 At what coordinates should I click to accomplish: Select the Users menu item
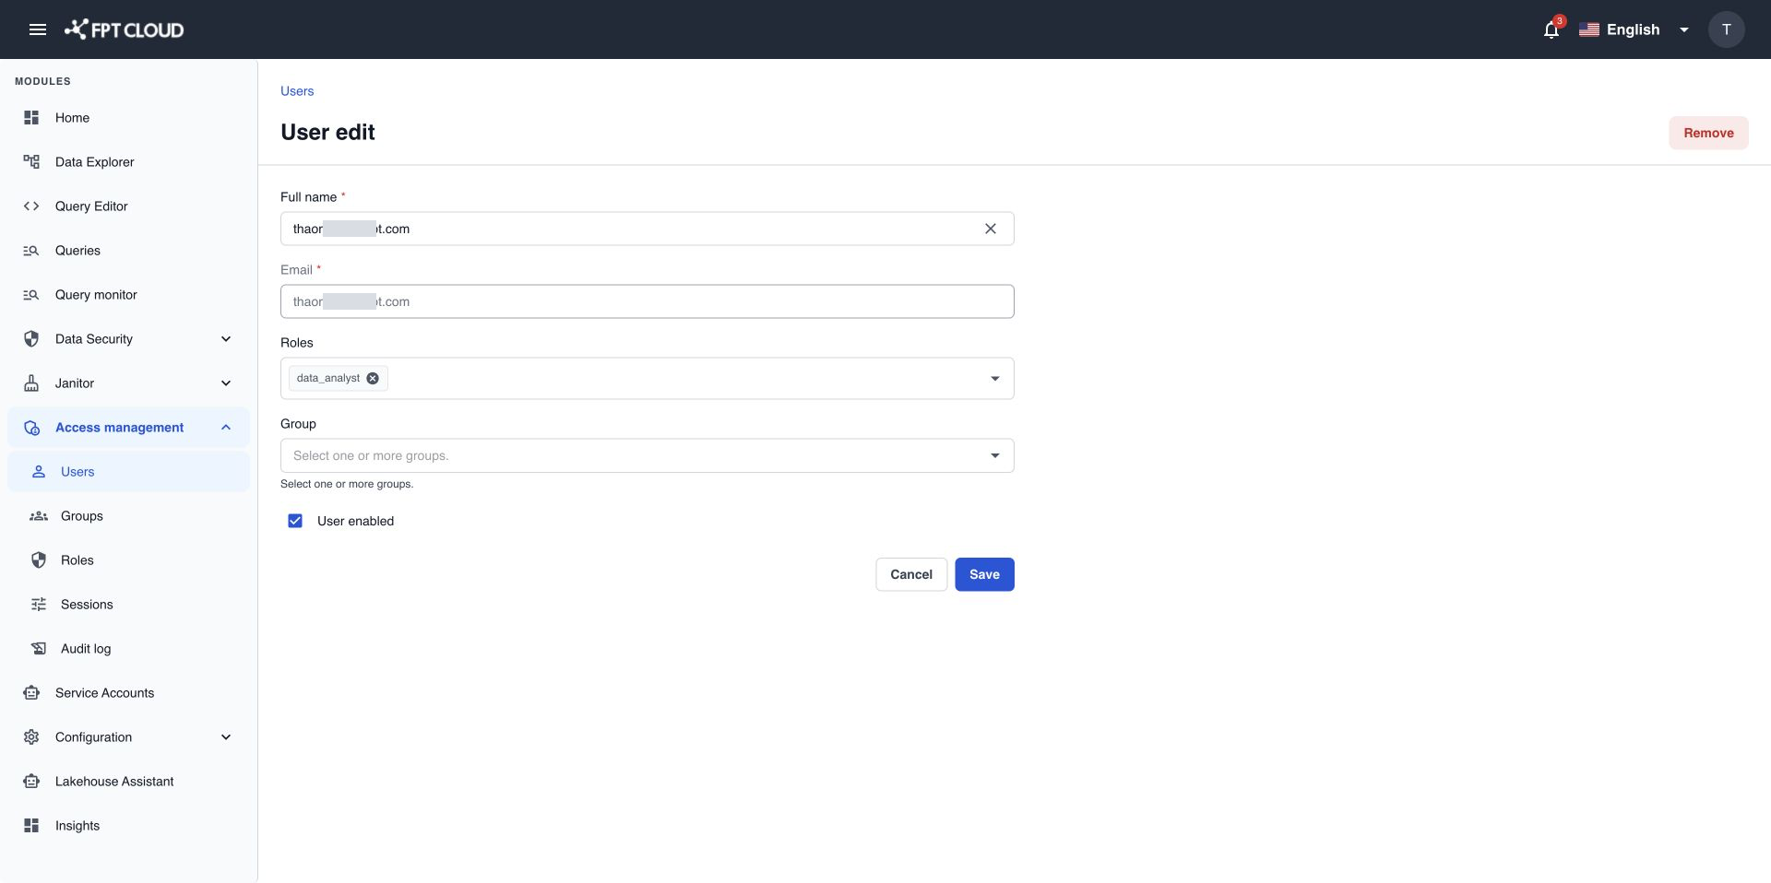[128, 472]
